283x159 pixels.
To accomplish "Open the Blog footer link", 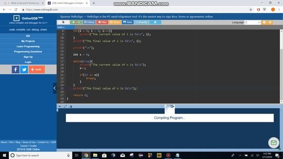I will click(18, 142).
